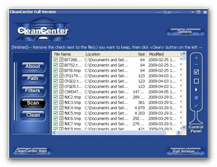Click the file icon beside CFGD2.t...
Viewport: 217px width, 167px height.
pyautogui.click(x=61, y=81)
